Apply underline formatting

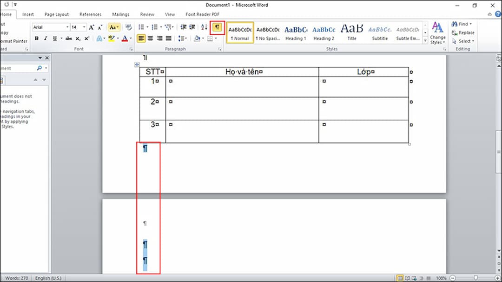(x=55, y=38)
